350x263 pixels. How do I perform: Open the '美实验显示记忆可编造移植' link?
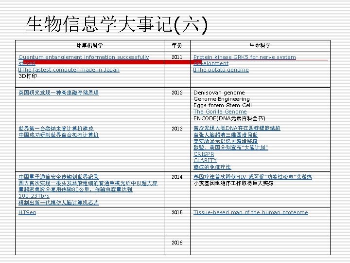226,141
